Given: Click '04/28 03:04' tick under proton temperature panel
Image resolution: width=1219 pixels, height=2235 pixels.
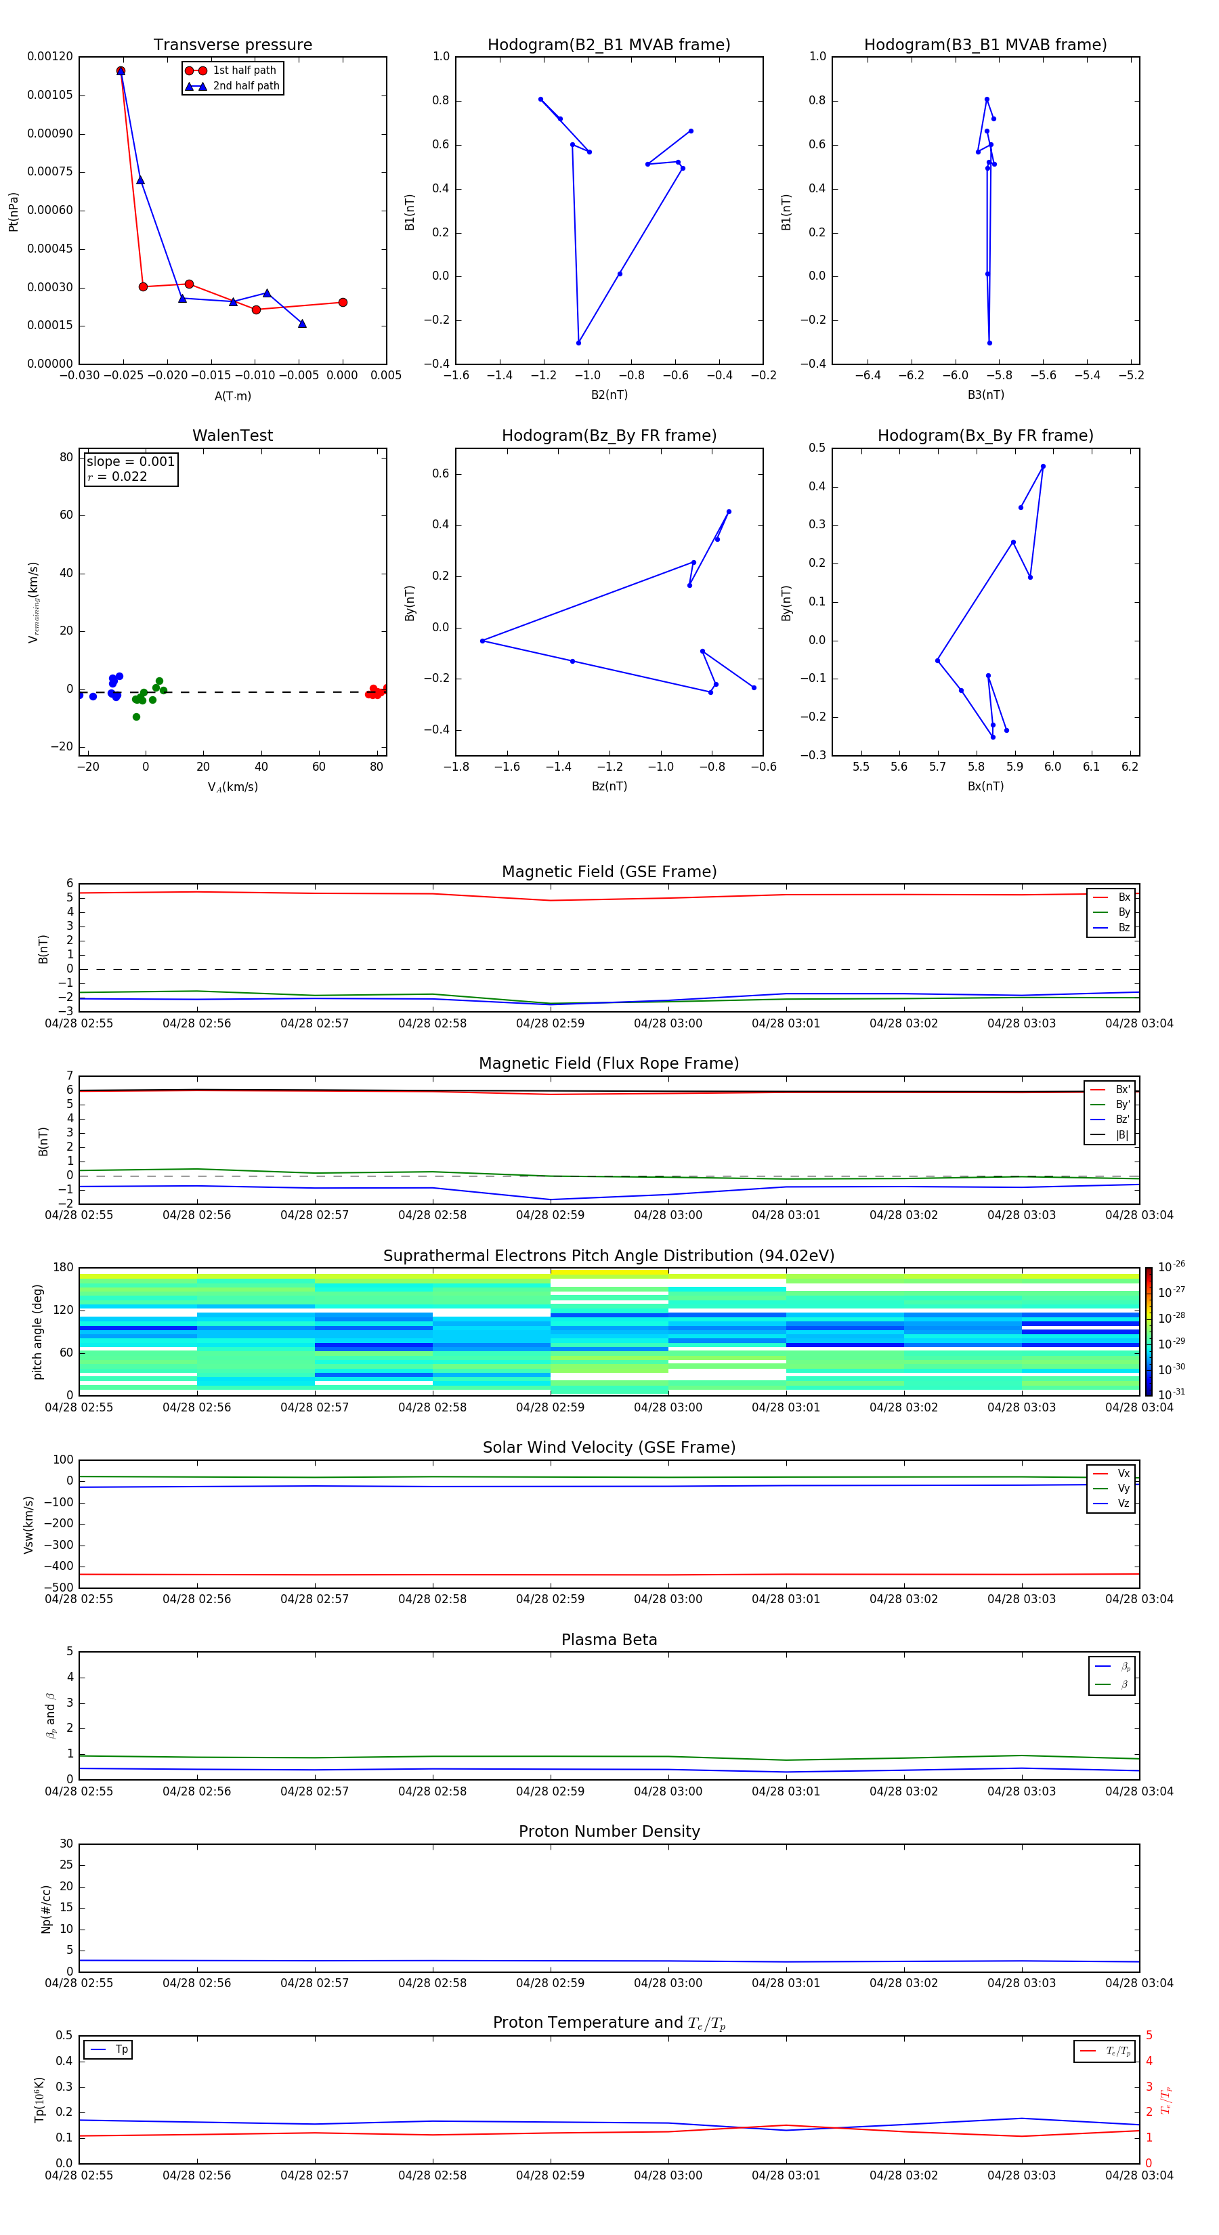Looking at the screenshot, I should coord(1139,2176).
